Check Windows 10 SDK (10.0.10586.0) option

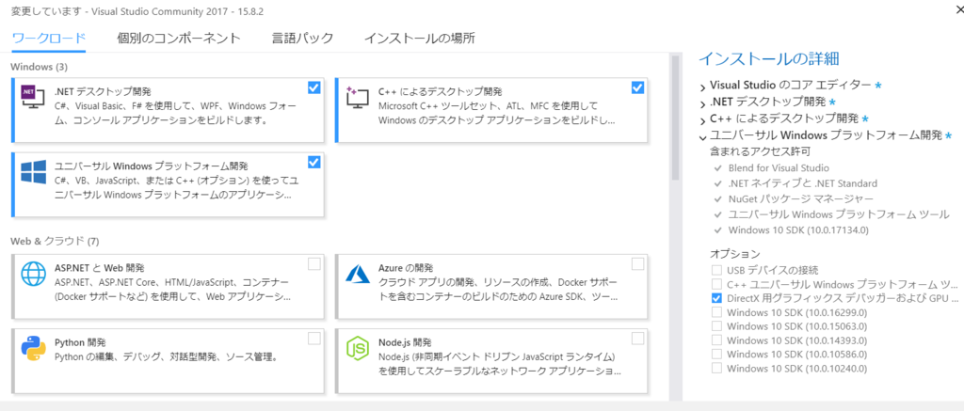click(x=716, y=355)
